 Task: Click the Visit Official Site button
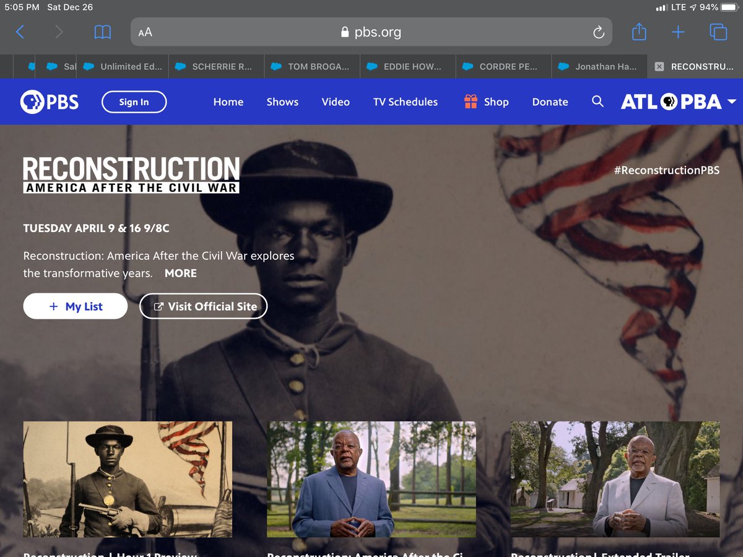pos(204,306)
